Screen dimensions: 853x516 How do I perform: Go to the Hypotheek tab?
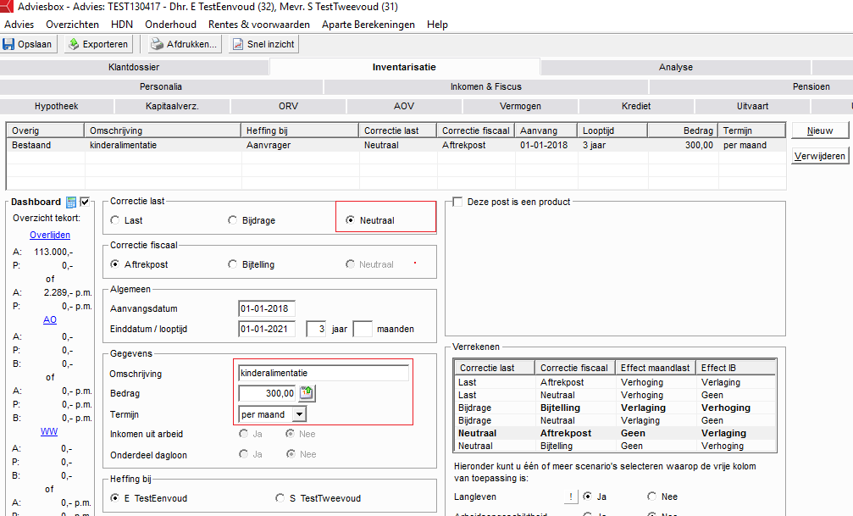[57, 106]
